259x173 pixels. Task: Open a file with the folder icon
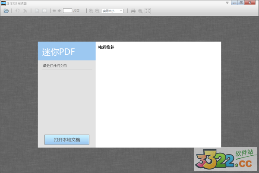point(6,11)
